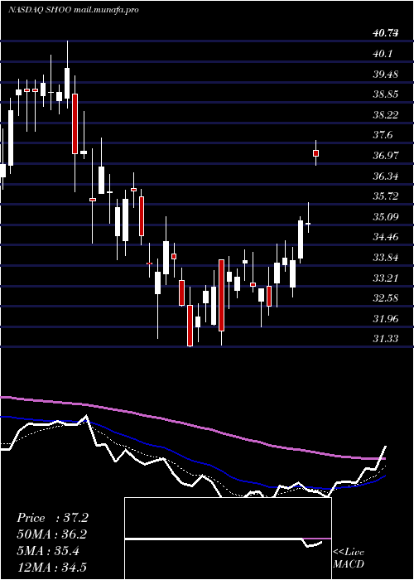Screen dimensions: 414x580
Task: Click the 50MA : 36.2 readout
Action: (x=52, y=535)
